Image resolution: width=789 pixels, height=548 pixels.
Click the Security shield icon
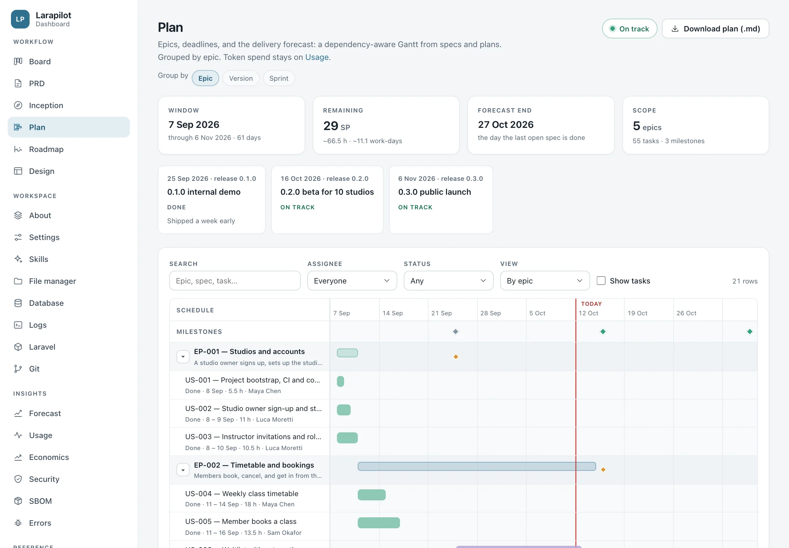pos(18,479)
